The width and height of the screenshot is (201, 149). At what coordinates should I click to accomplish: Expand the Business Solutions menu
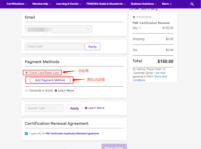pos(144,4)
